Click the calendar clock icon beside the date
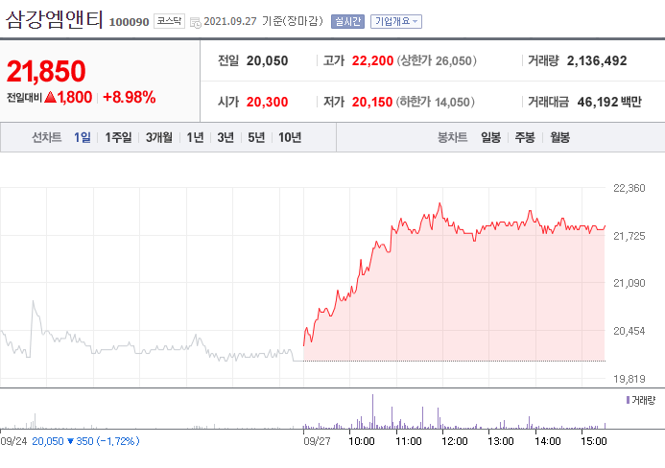Screen dimensions: 665x468 click(196, 22)
